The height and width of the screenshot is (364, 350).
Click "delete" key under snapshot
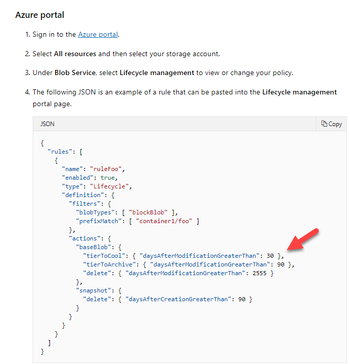pos(97,300)
